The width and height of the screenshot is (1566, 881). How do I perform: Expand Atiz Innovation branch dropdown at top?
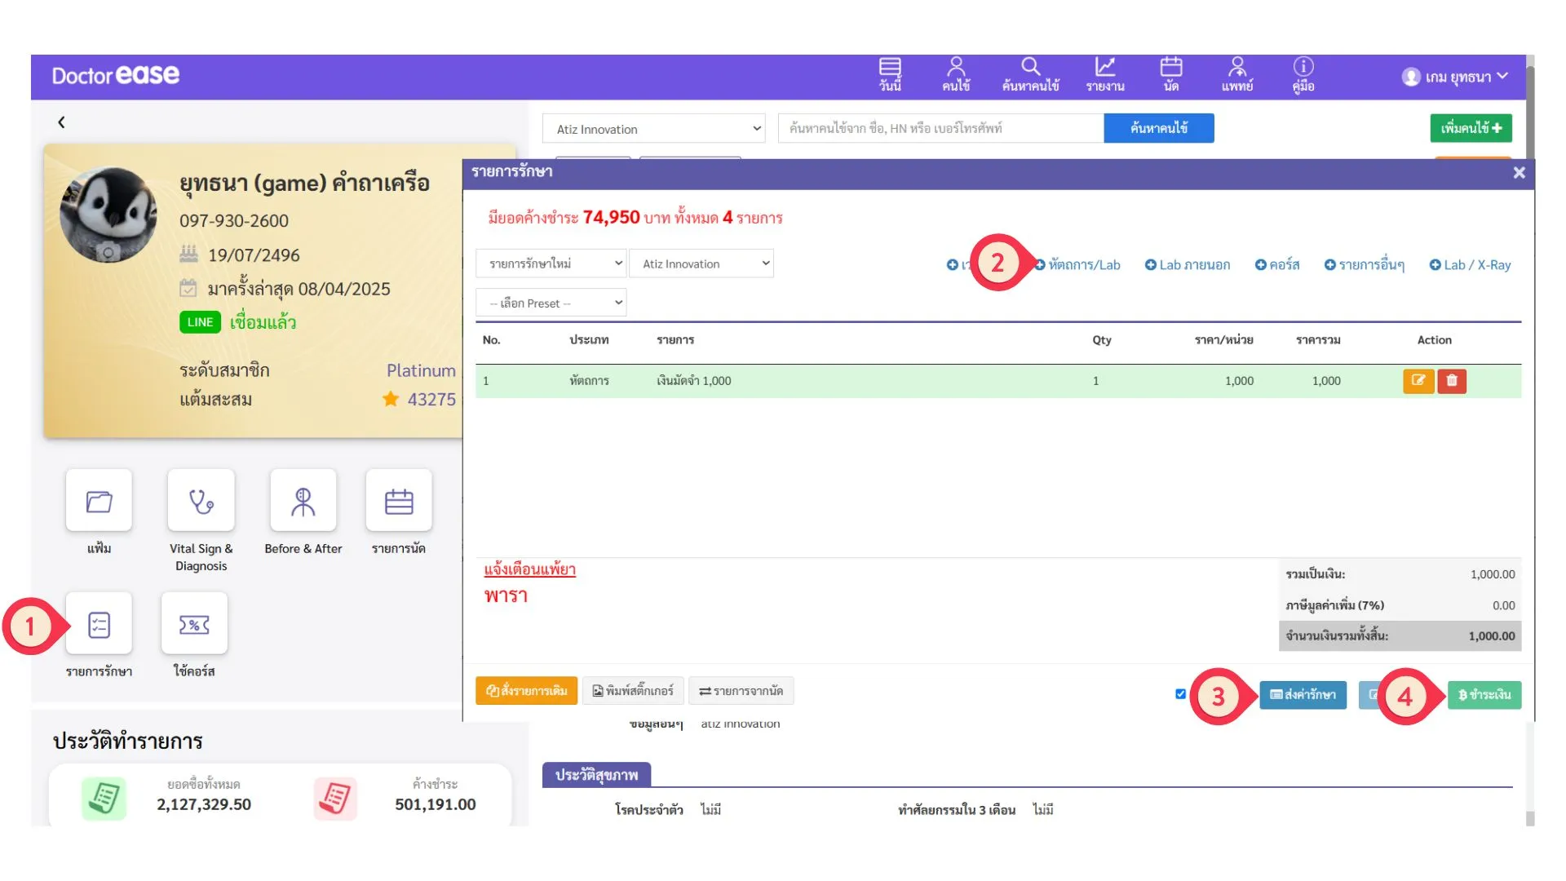[654, 129]
